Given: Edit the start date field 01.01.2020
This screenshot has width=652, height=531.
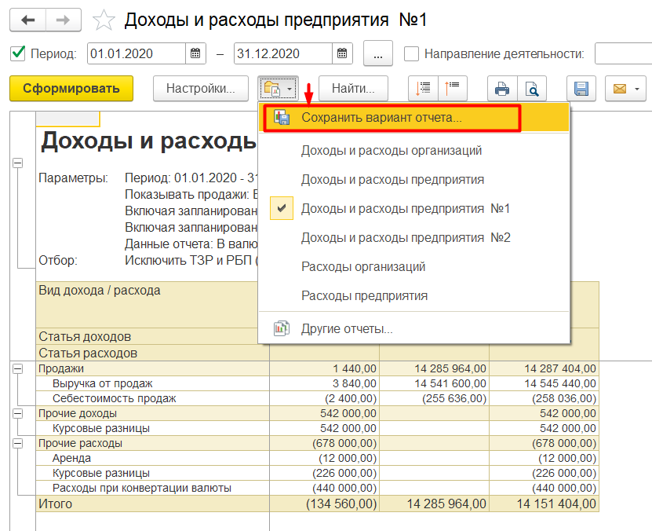Looking at the screenshot, I should pyautogui.click(x=137, y=53).
